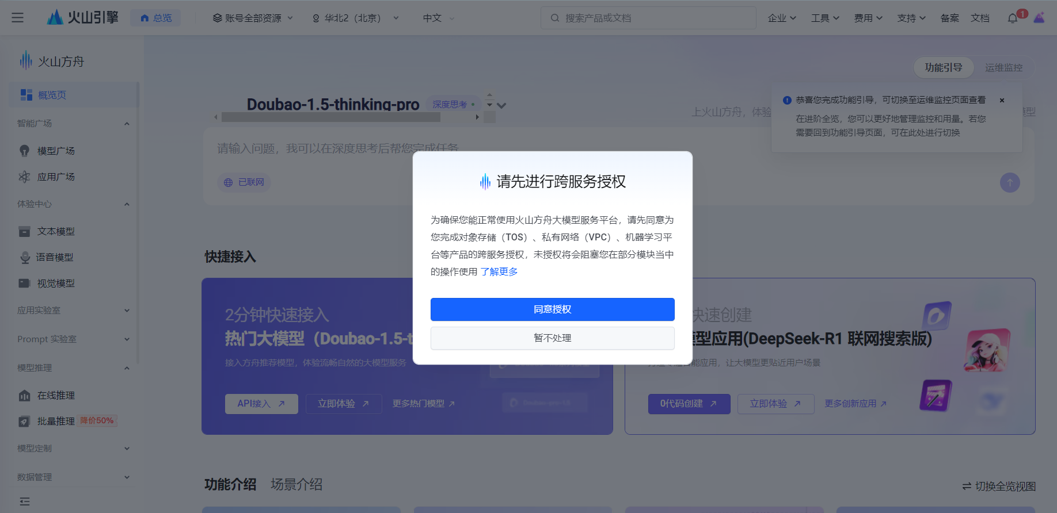Click the scroll-right arrow of the model scrollbar
This screenshot has height=513, width=1057.
pyautogui.click(x=477, y=117)
